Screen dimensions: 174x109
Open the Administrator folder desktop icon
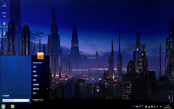(x=4, y=25)
